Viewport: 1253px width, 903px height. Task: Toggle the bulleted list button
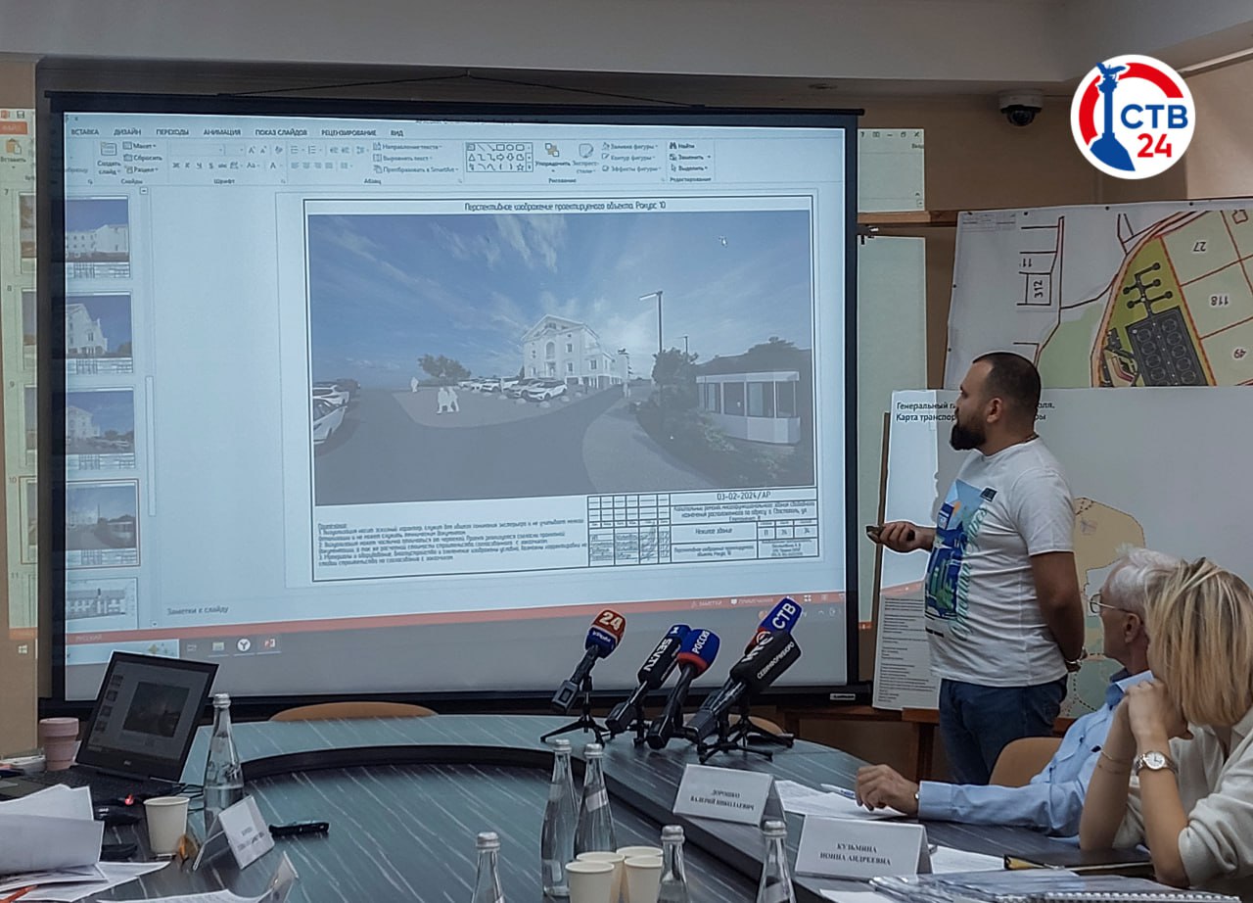[296, 150]
